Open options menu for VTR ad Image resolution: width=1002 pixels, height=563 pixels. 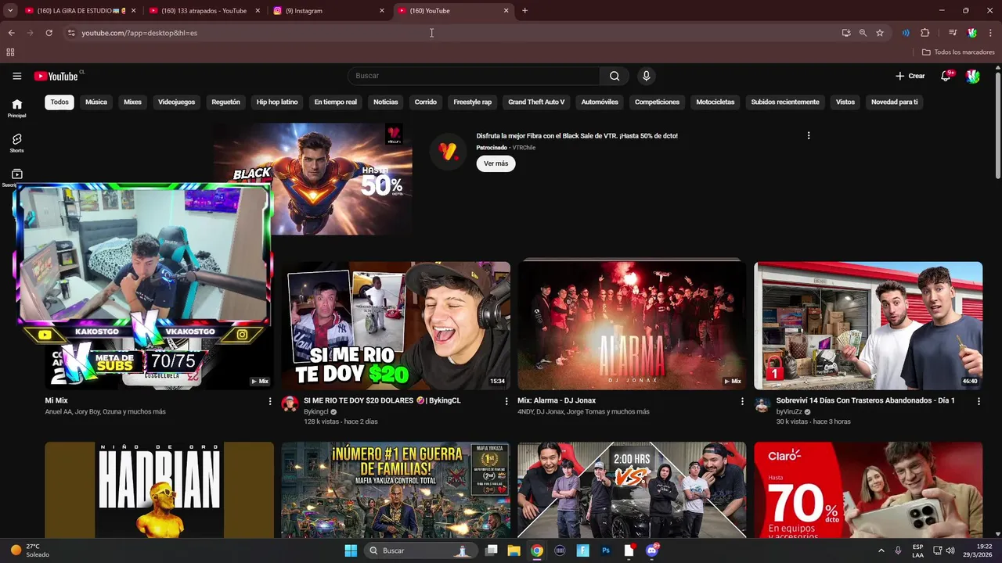tap(809, 135)
